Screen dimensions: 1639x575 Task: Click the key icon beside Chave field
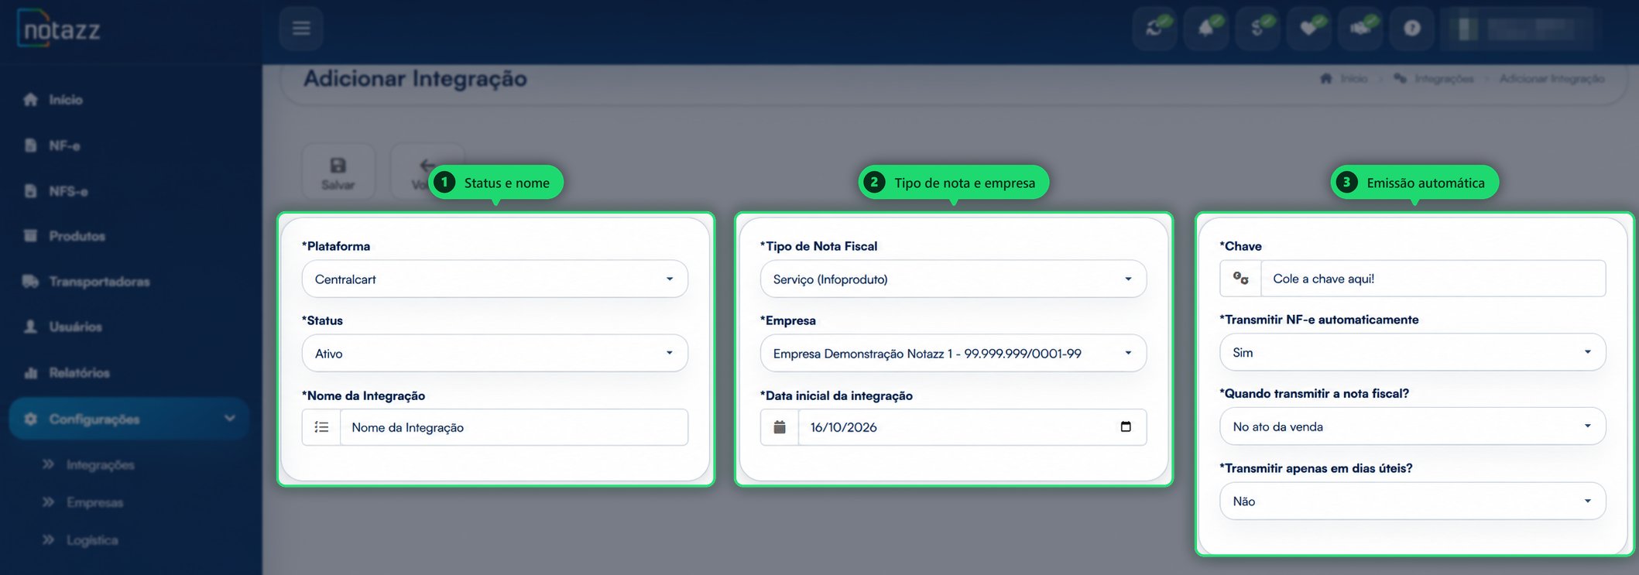(1240, 278)
